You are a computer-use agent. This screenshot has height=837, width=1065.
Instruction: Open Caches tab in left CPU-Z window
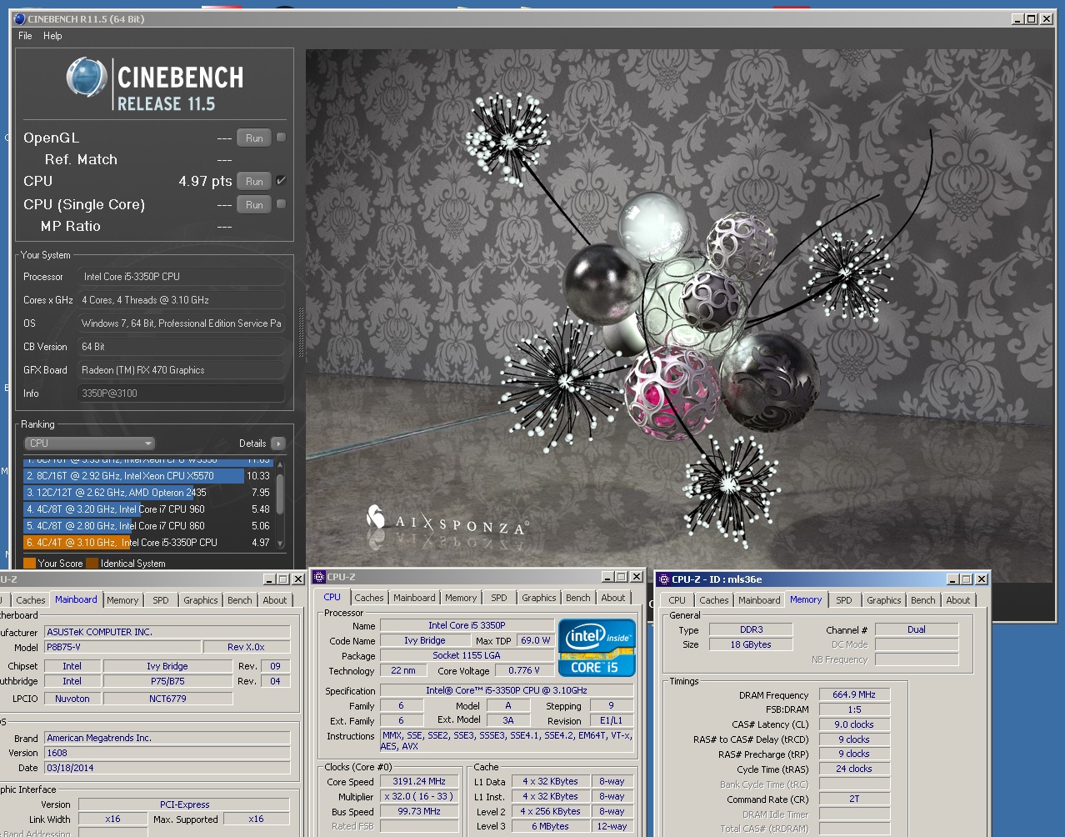click(x=31, y=600)
